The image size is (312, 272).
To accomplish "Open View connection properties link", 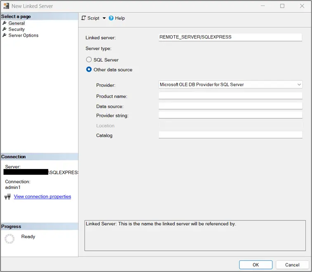I will [x=43, y=197].
